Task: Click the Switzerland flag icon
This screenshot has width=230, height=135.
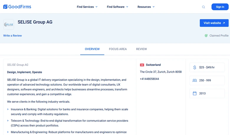Action: pyautogui.click(x=142, y=65)
